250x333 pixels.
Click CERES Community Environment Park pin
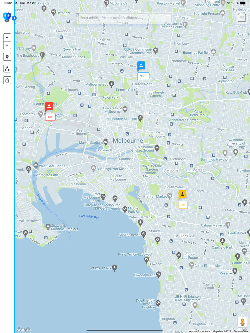(155, 51)
